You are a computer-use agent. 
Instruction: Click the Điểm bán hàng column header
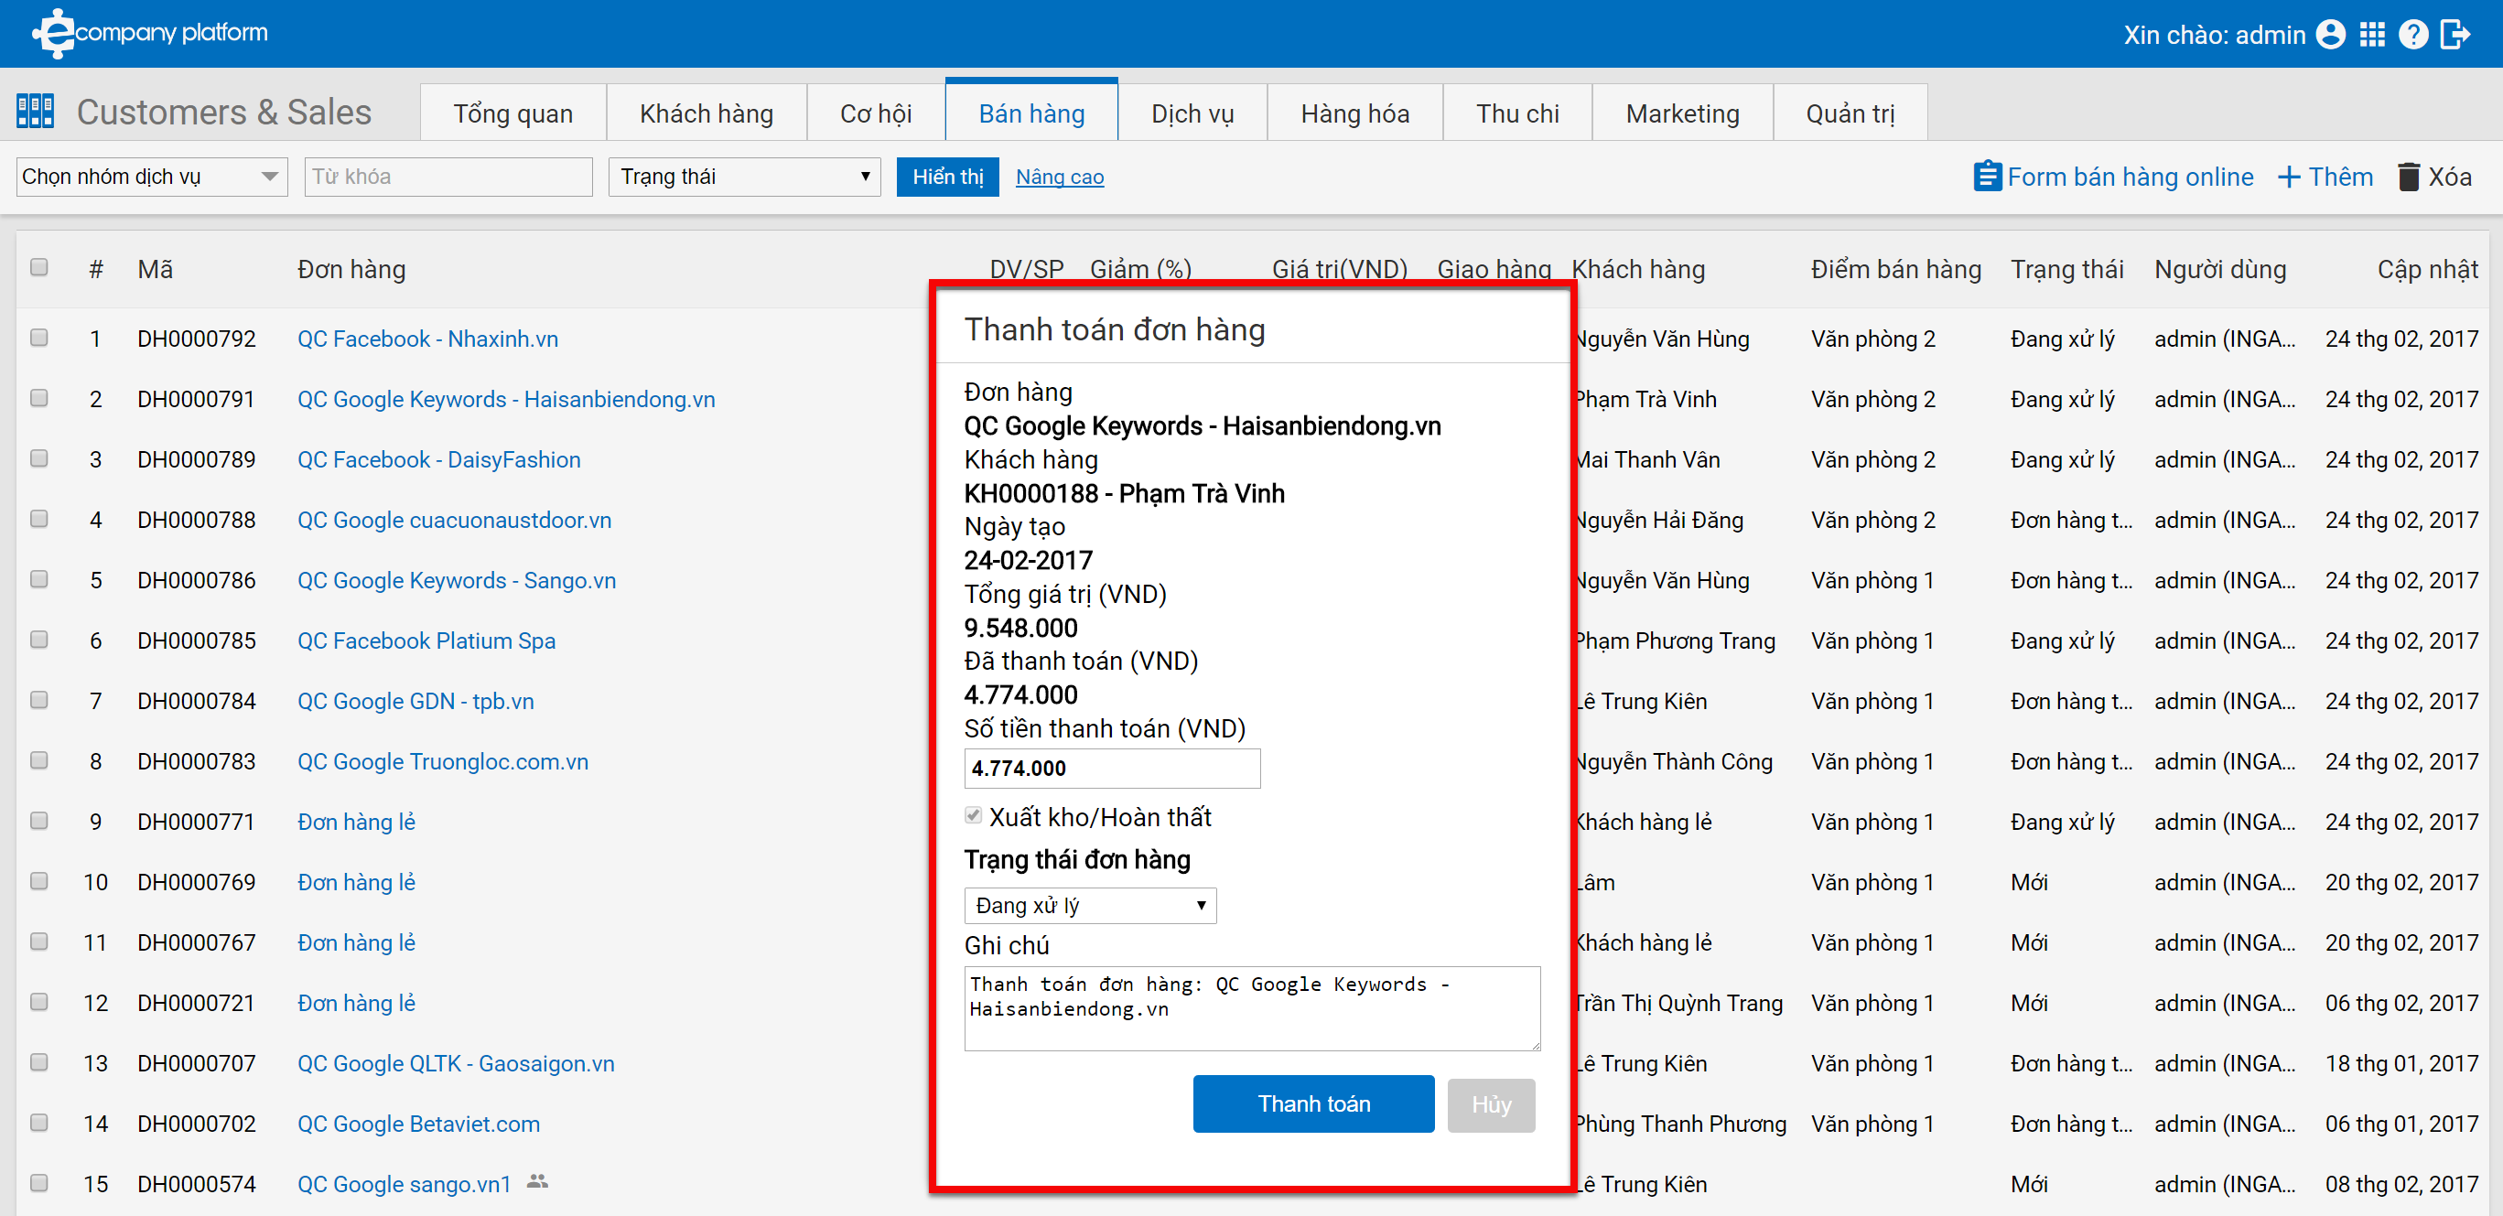[1895, 269]
